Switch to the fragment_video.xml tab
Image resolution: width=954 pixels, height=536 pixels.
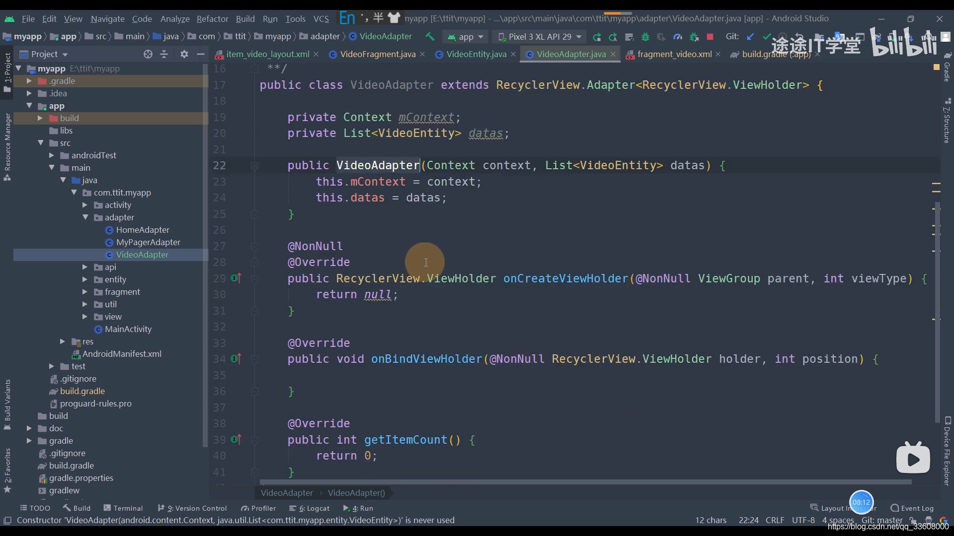coord(674,54)
